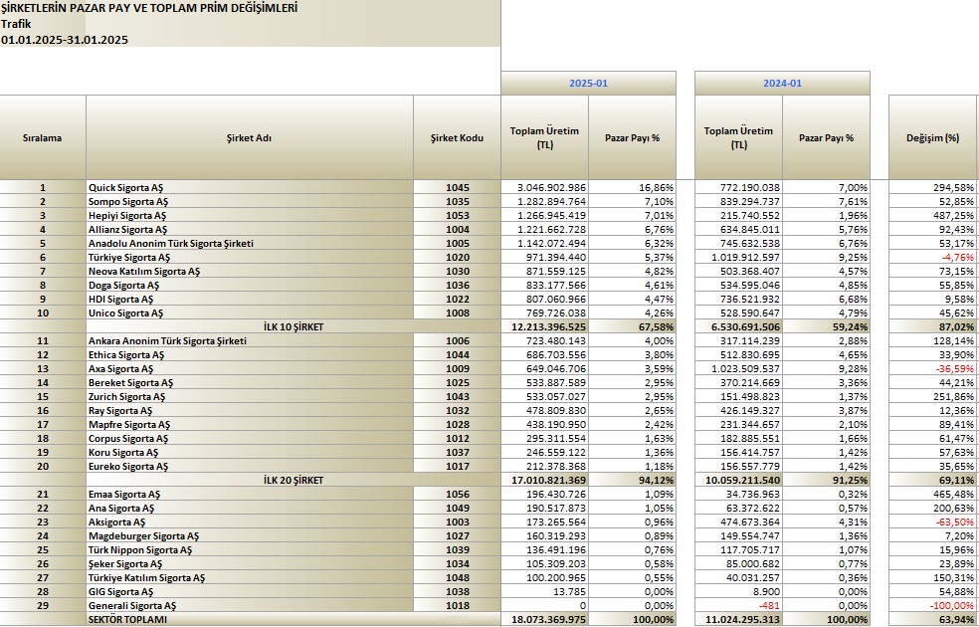Select the Sıralama column header

[43, 138]
